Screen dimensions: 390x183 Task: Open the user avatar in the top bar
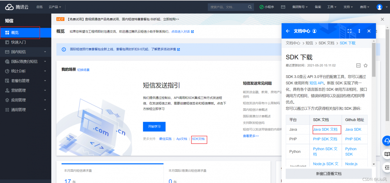coord(379,6)
